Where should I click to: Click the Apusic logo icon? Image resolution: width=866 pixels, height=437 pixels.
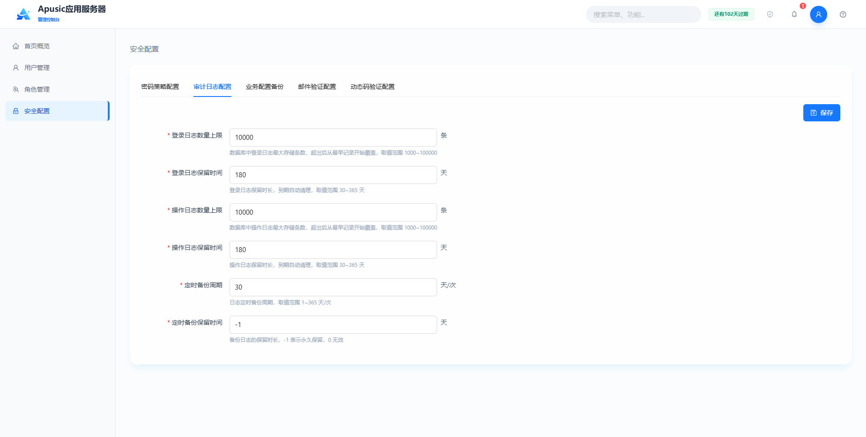click(23, 14)
